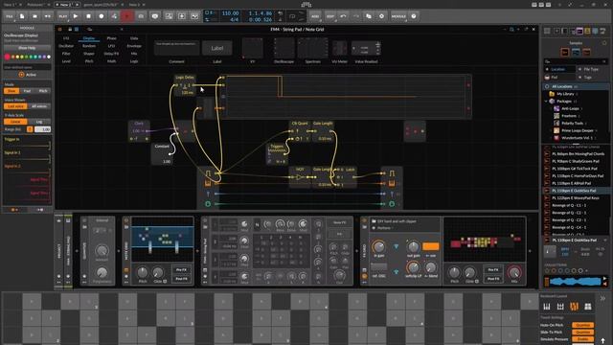Click the redo arrow icon

(x=355, y=16)
